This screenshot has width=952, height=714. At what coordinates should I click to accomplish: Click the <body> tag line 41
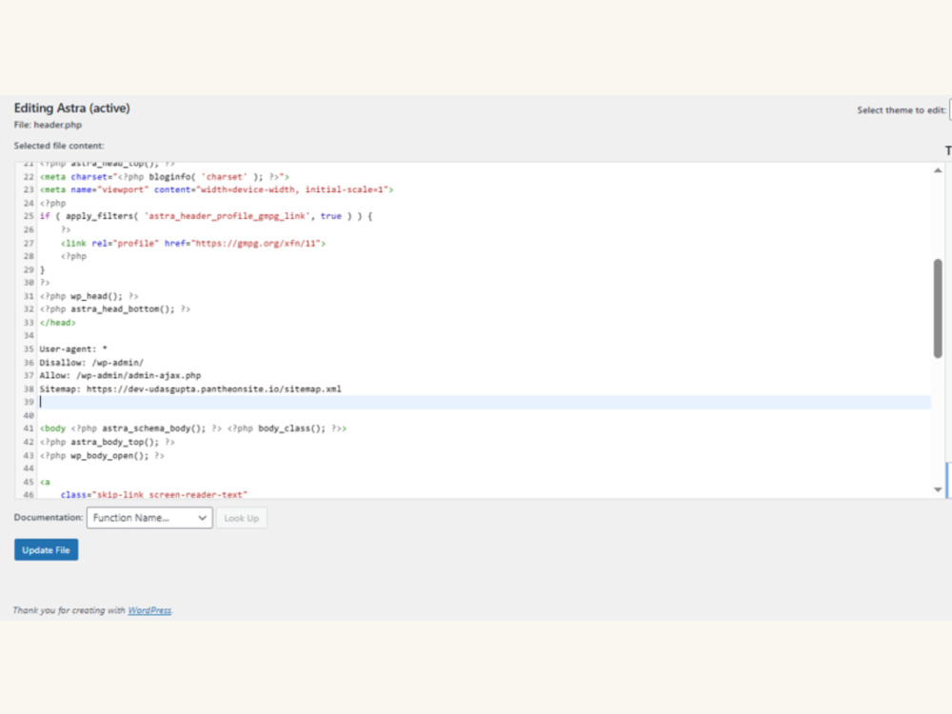pos(193,428)
